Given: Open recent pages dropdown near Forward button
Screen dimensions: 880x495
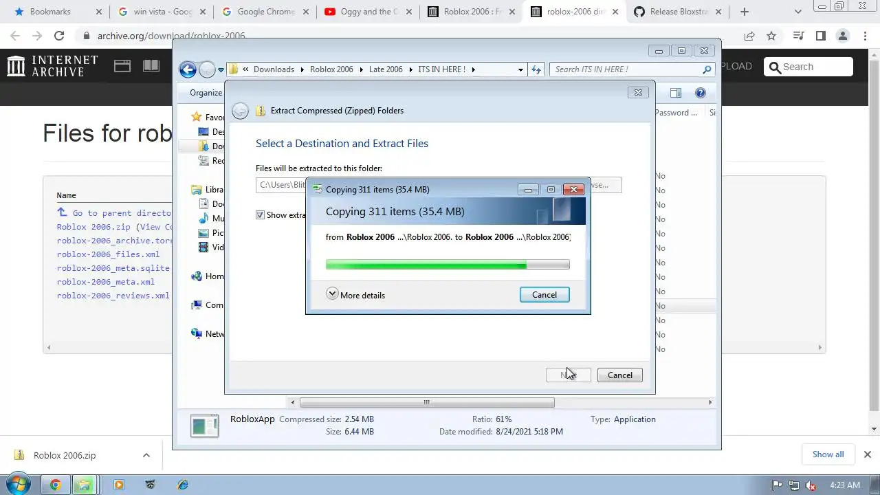Looking at the screenshot, I should pos(221,69).
